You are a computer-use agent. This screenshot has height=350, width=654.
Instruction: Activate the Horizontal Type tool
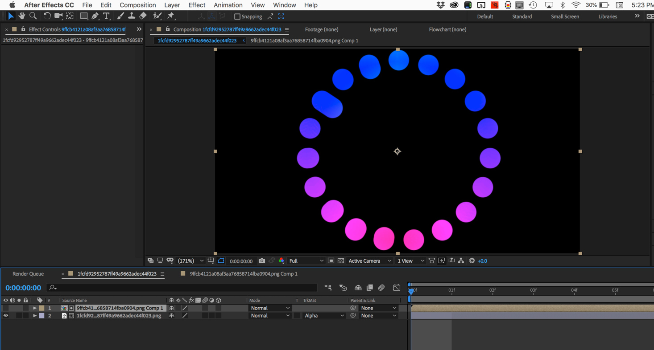point(106,16)
